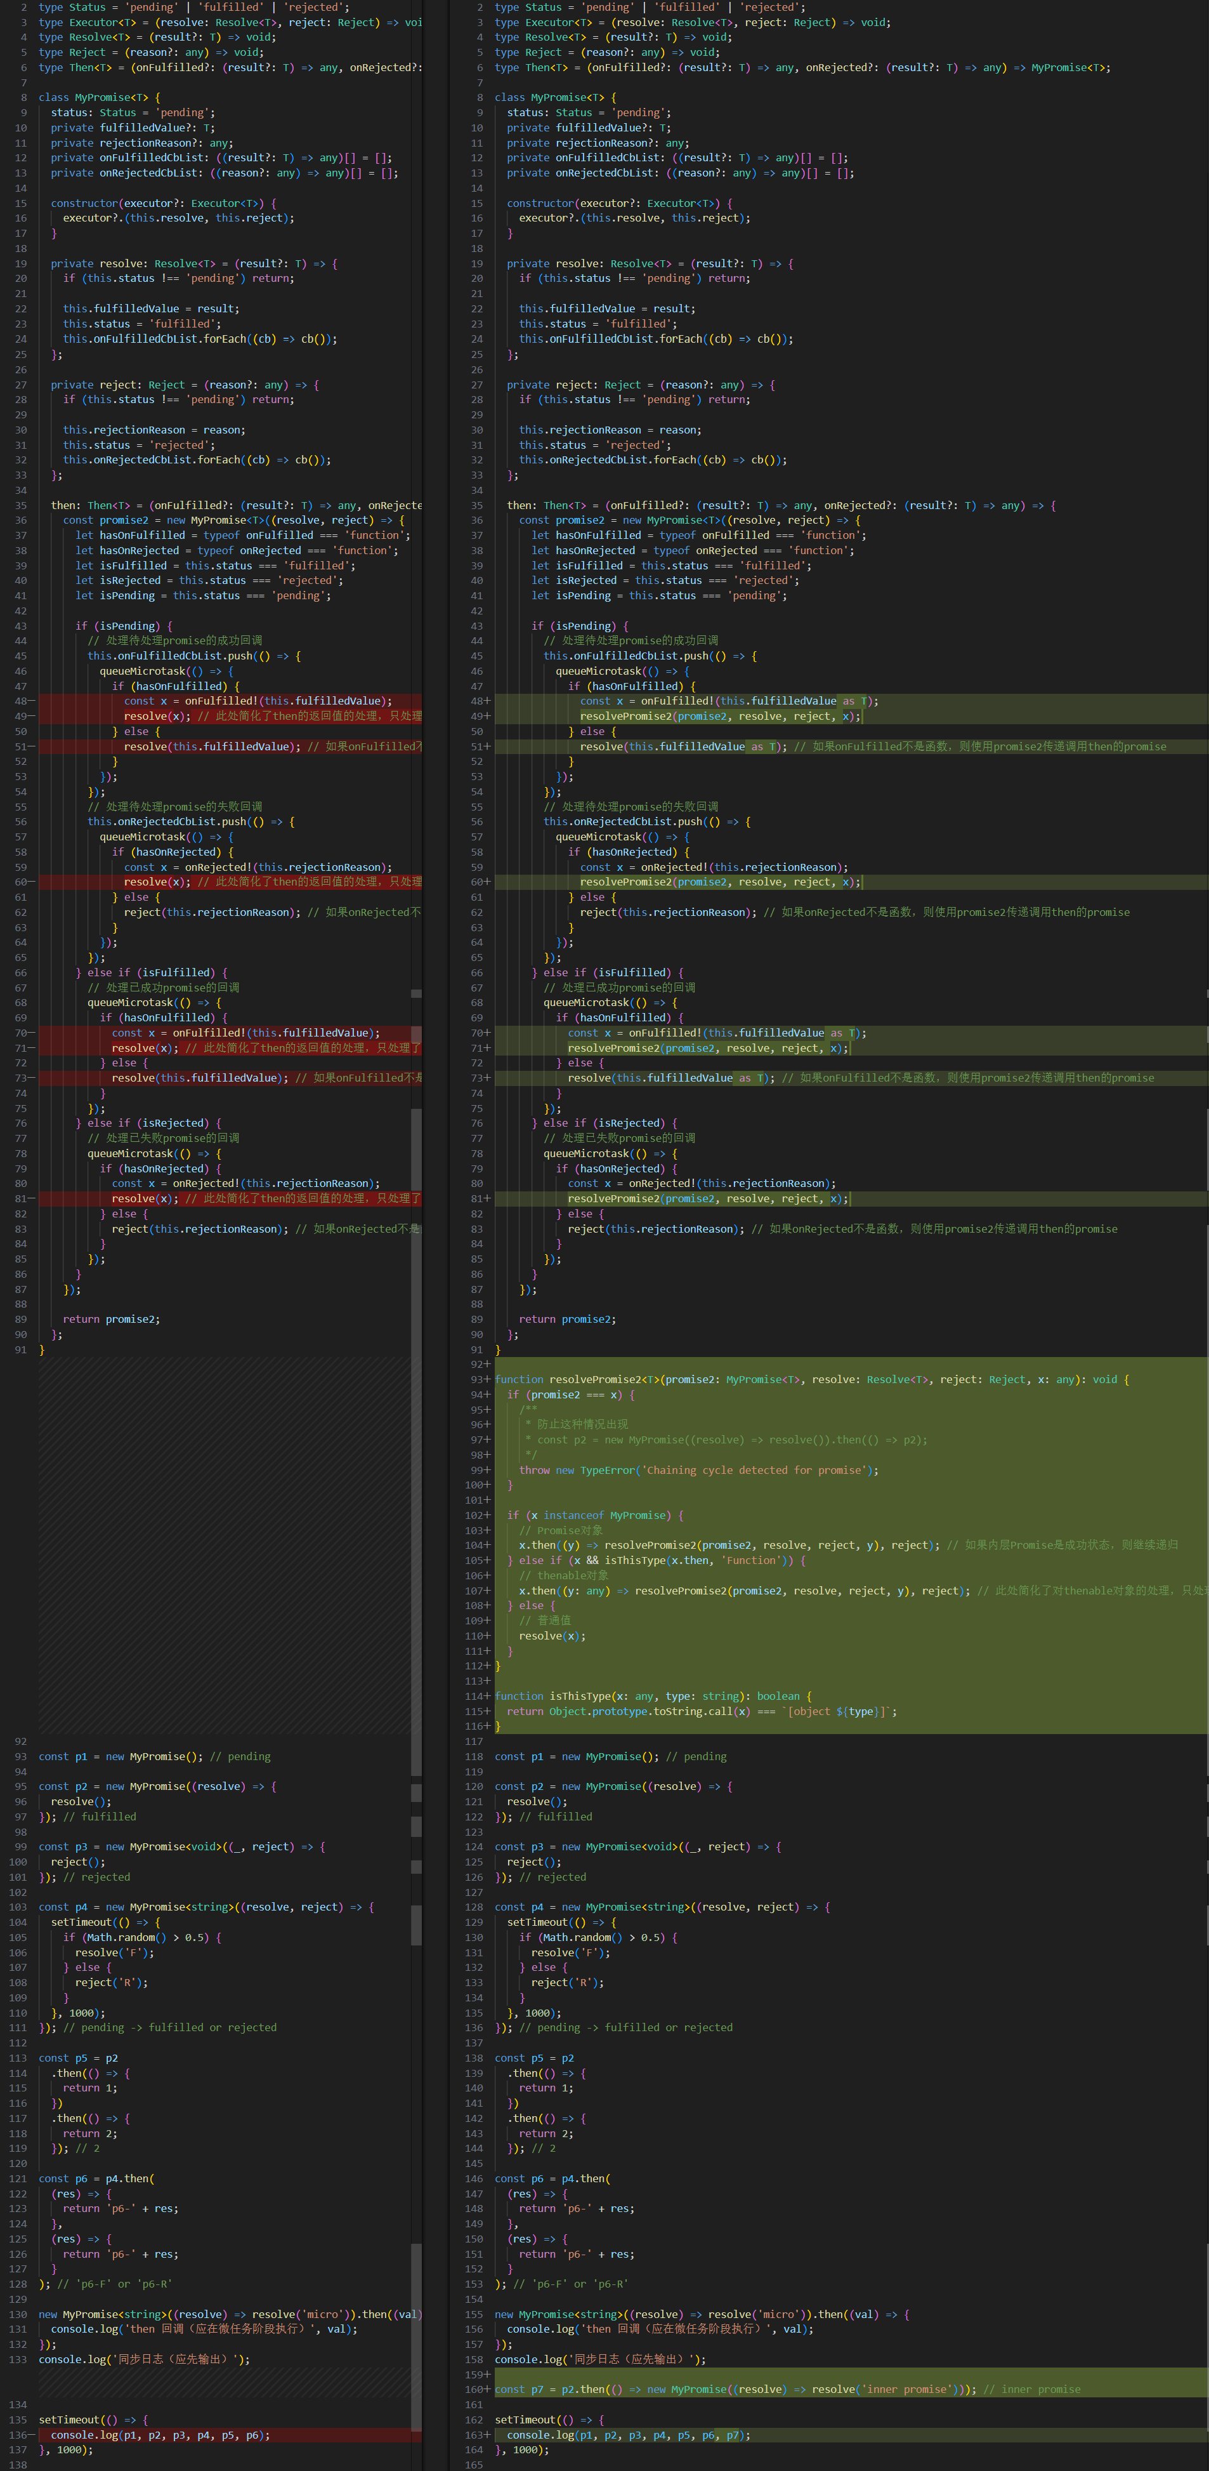The image size is (1209, 2471).
Task: Click '} else if (isRejected) {' in left pane
Action: (148, 1122)
